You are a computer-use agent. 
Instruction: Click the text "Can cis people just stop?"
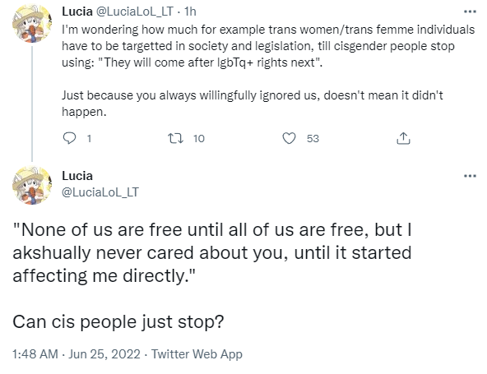[118, 322]
